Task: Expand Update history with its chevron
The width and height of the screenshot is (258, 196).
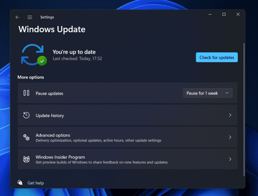Action: pos(230,115)
